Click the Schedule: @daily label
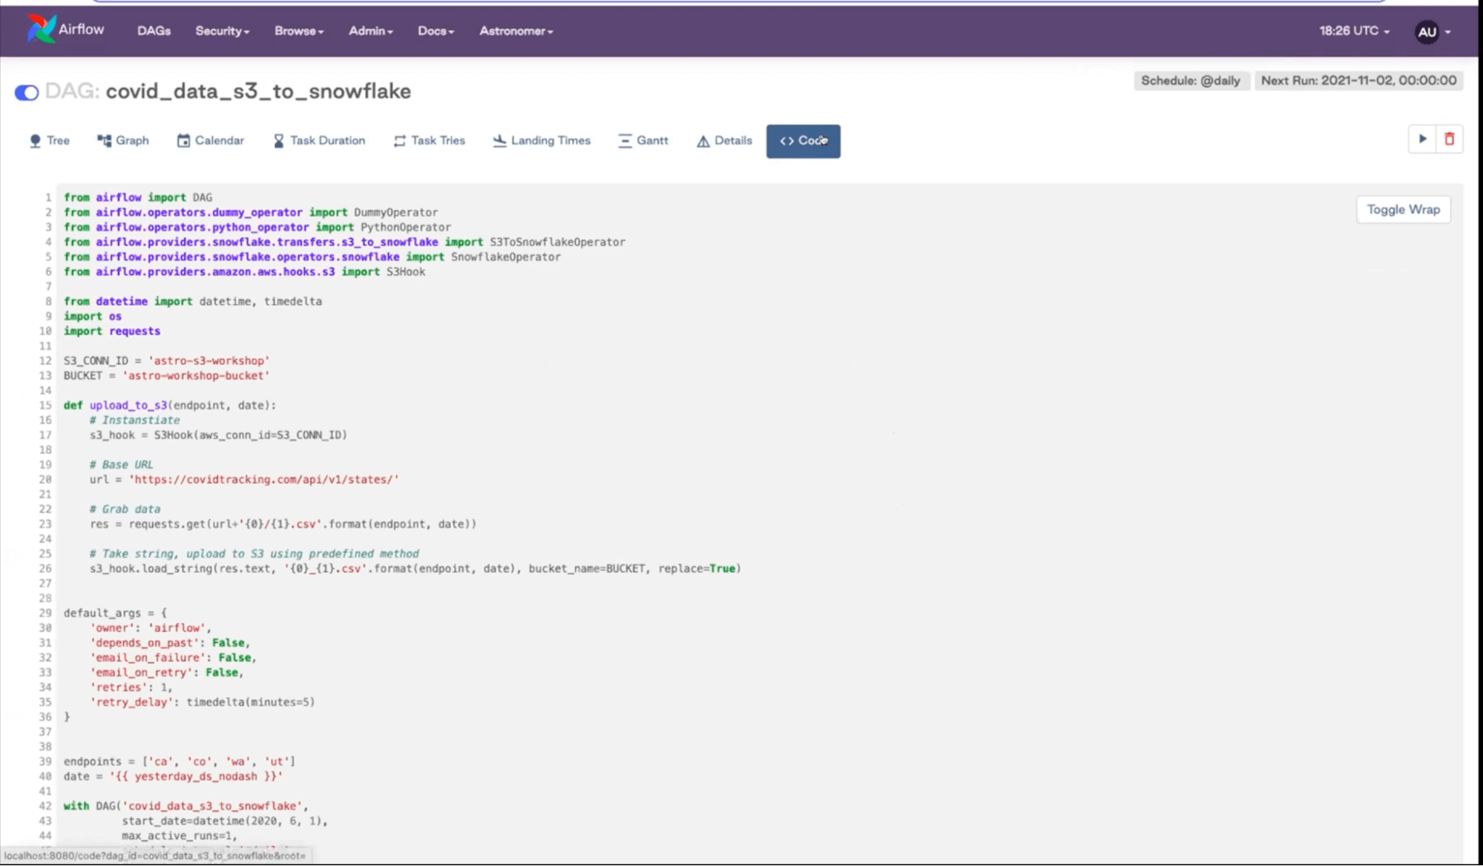The height and width of the screenshot is (866, 1483). (x=1190, y=81)
